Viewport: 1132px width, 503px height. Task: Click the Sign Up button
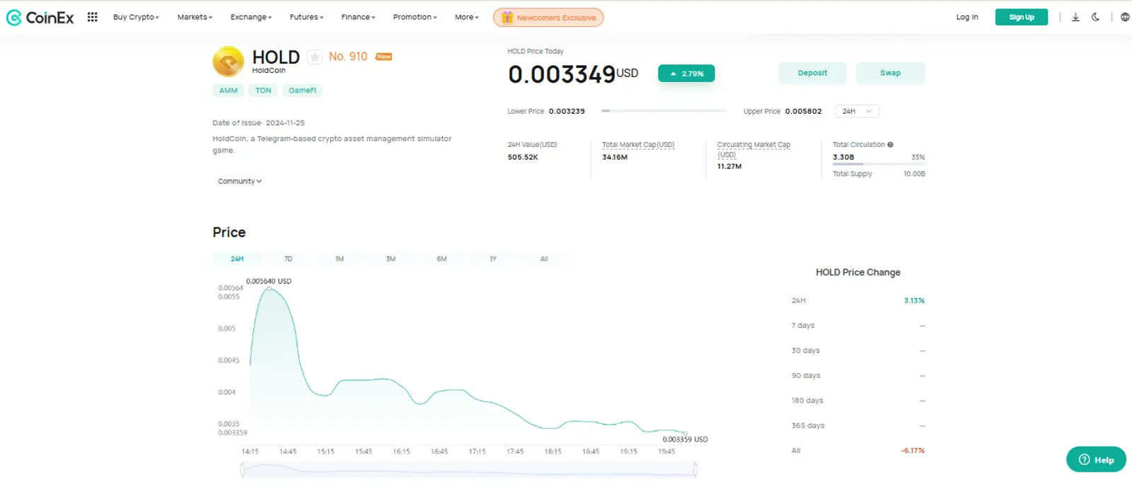(1021, 17)
